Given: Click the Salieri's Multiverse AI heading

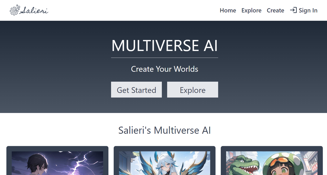Looking at the screenshot, I should pos(165,130).
